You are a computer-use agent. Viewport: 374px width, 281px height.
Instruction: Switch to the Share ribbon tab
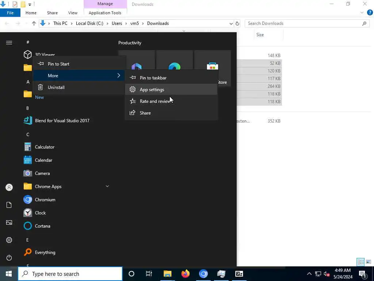[x=52, y=13]
